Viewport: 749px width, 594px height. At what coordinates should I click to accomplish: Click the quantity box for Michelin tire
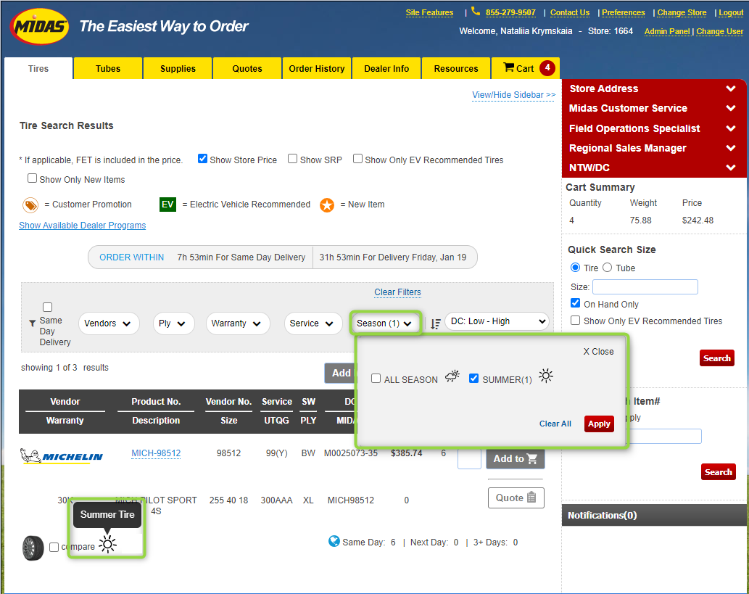pos(469,459)
